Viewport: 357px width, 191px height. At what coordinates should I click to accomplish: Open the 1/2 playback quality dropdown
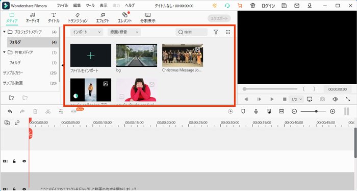tap(297, 100)
